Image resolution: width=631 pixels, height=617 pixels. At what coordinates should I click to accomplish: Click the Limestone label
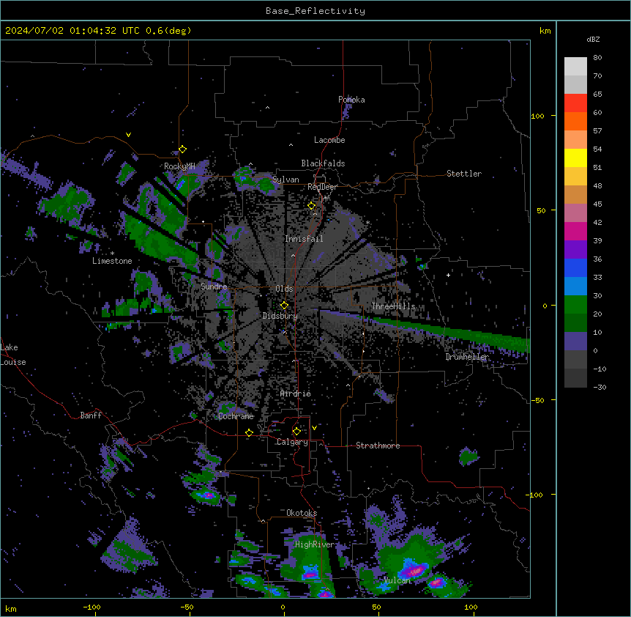112,261
